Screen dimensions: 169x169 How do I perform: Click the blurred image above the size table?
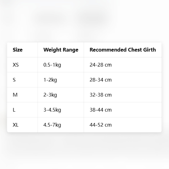pos(84,20)
